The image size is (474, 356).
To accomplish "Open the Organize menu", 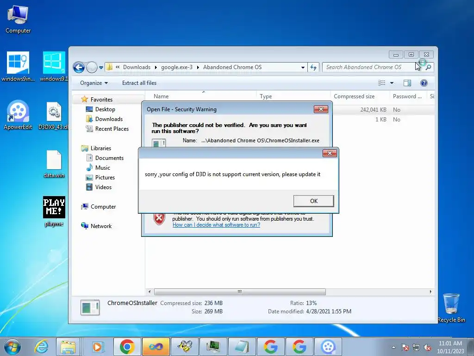I will tap(94, 83).
